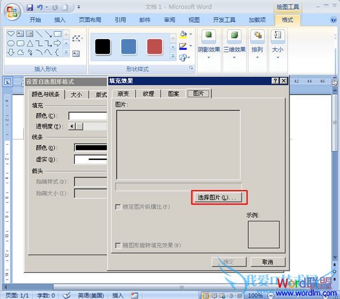Select the arrow line shape

pos(48,33)
